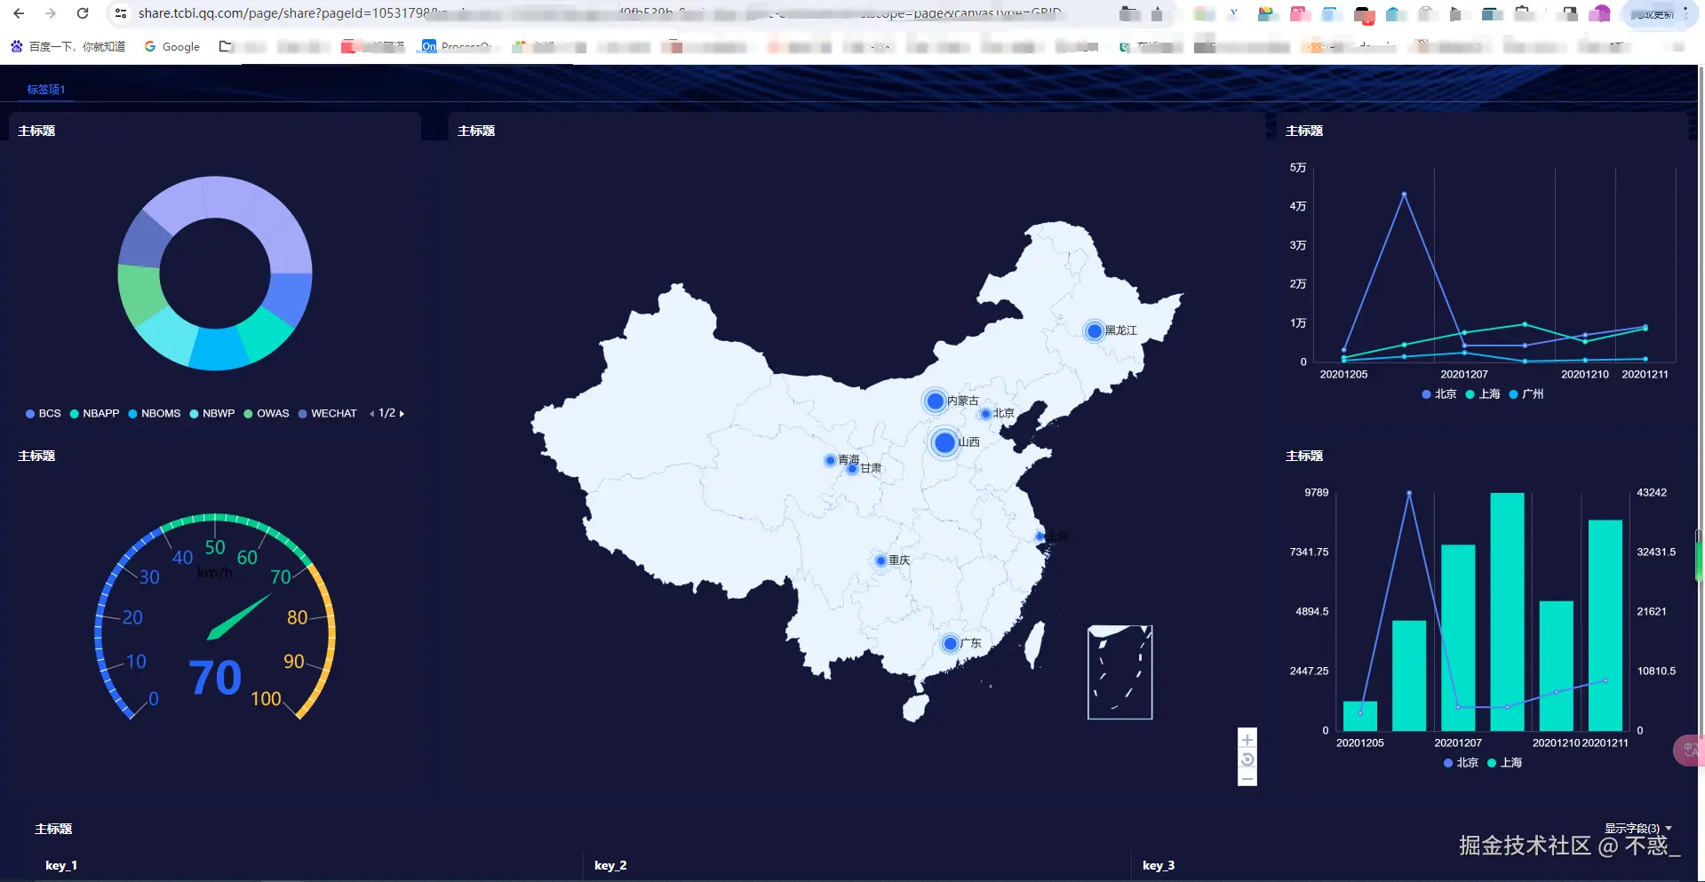This screenshot has width=1705, height=882.
Task: Zoom in the map with plus icon
Action: pyautogui.click(x=1247, y=739)
